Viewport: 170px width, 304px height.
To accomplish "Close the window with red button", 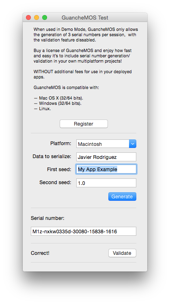I will click(x=28, y=17).
